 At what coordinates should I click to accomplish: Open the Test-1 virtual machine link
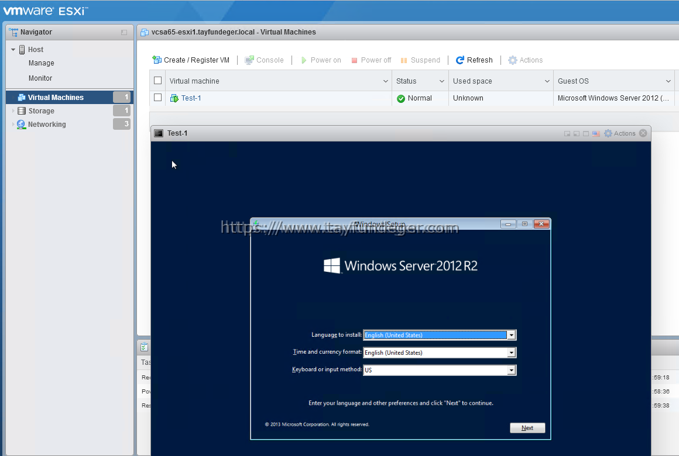tap(191, 98)
